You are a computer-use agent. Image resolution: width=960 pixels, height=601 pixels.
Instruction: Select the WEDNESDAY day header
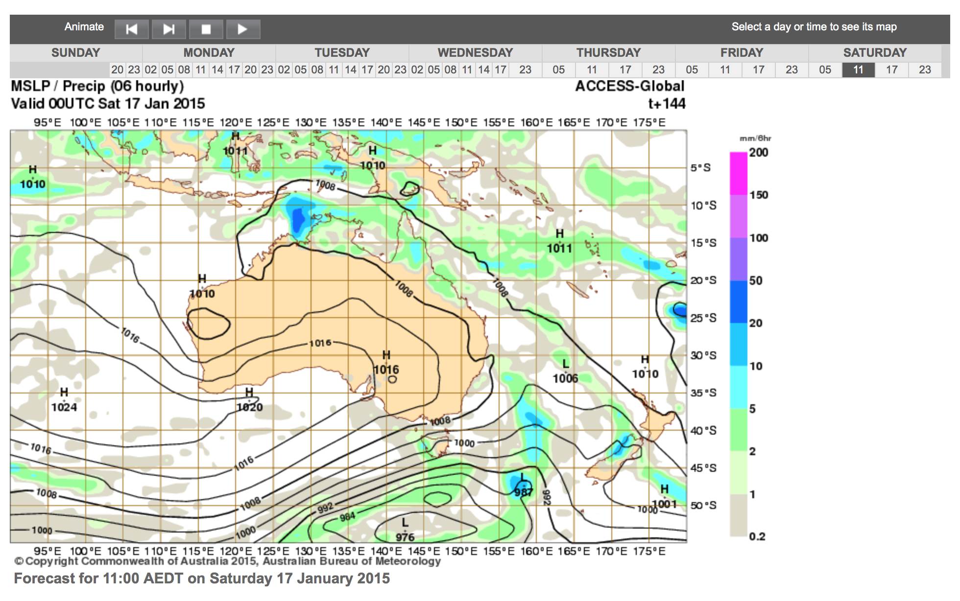point(475,52)
